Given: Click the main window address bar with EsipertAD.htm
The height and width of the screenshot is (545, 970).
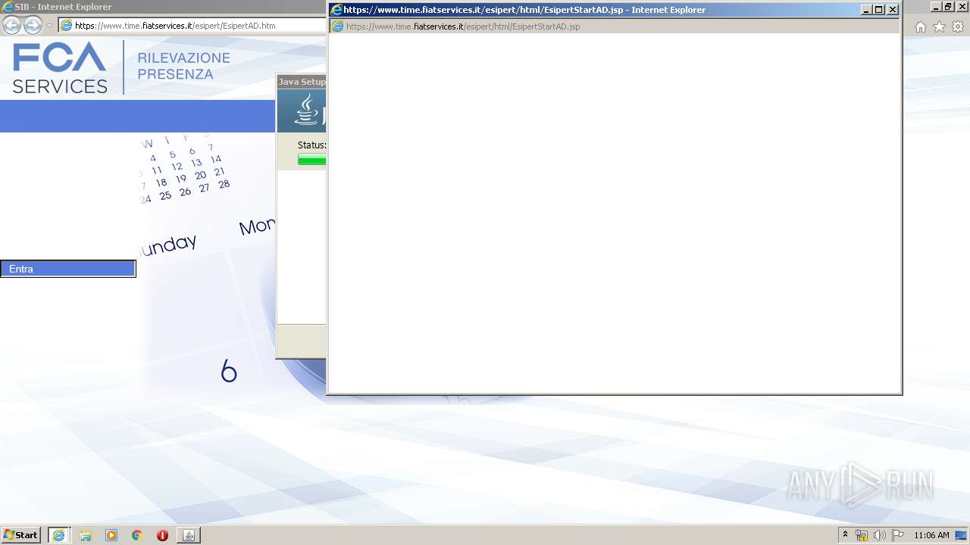Looking at the screenshot, I should (x=193, y=26).
